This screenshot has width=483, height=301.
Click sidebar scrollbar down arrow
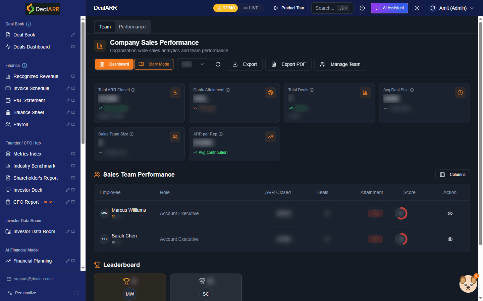pos(83,268)
